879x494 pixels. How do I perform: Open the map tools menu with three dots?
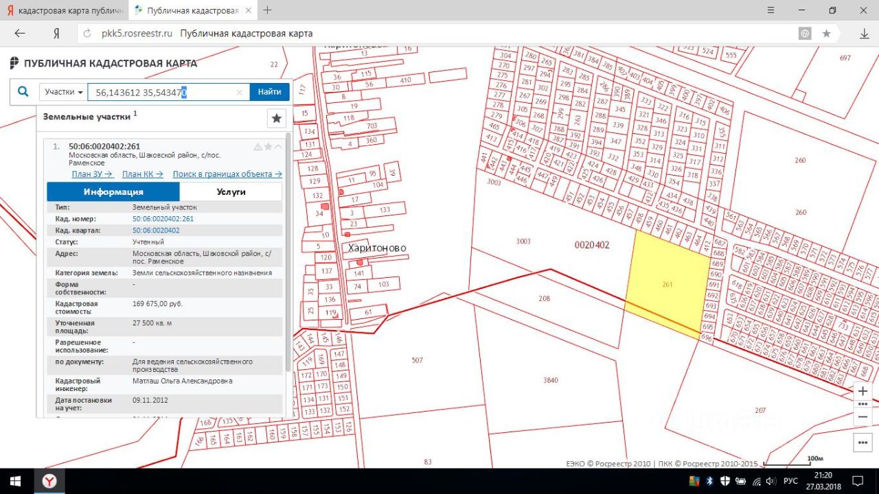click(x=863, y=443)
